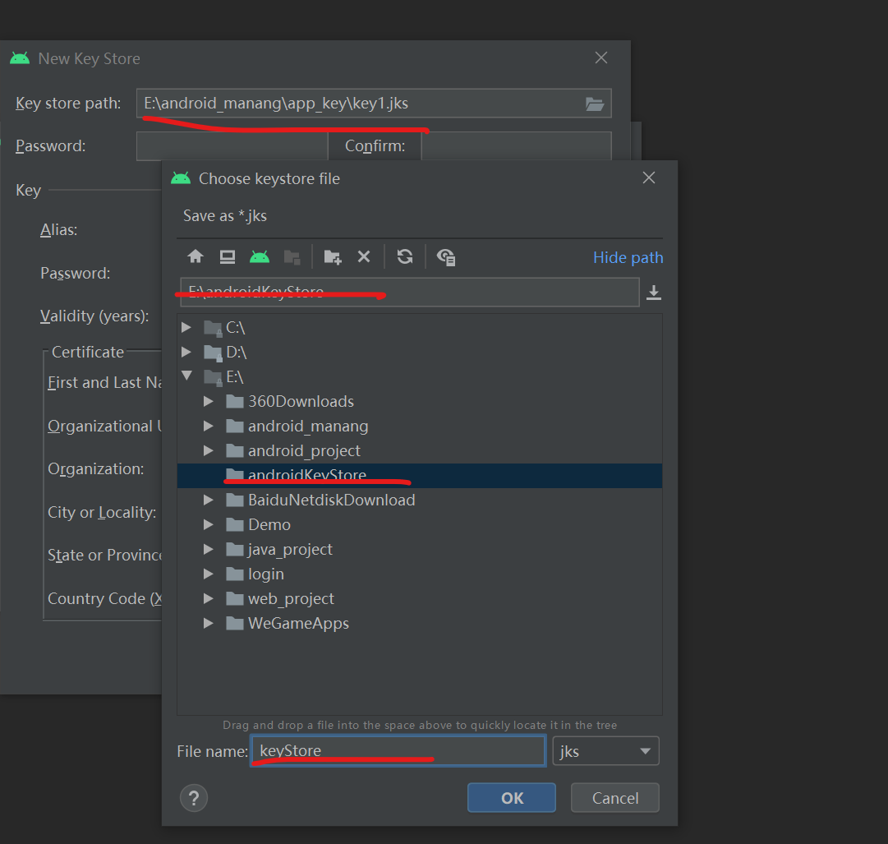Dismiss the dialog with Cancel
The height and width of the screenshot is (844, 888).
[614, 797]
